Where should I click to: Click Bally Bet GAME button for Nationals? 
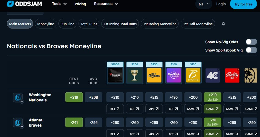(x=232, y=109)
